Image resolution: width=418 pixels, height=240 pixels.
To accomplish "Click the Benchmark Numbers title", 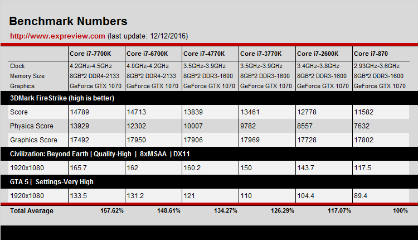I will 69,22.
